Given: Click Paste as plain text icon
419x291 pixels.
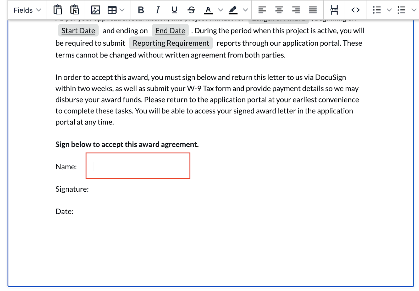Looking at the screenshot, I should tap(75, 10).
